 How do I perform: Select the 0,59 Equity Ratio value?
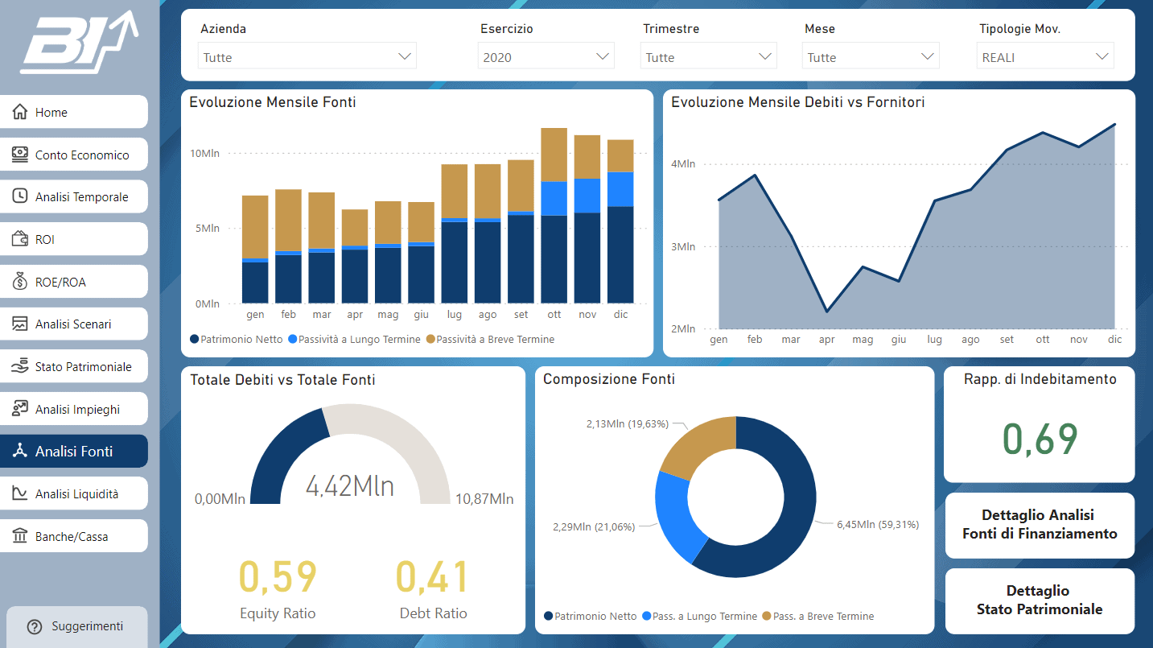coord(278,577)
